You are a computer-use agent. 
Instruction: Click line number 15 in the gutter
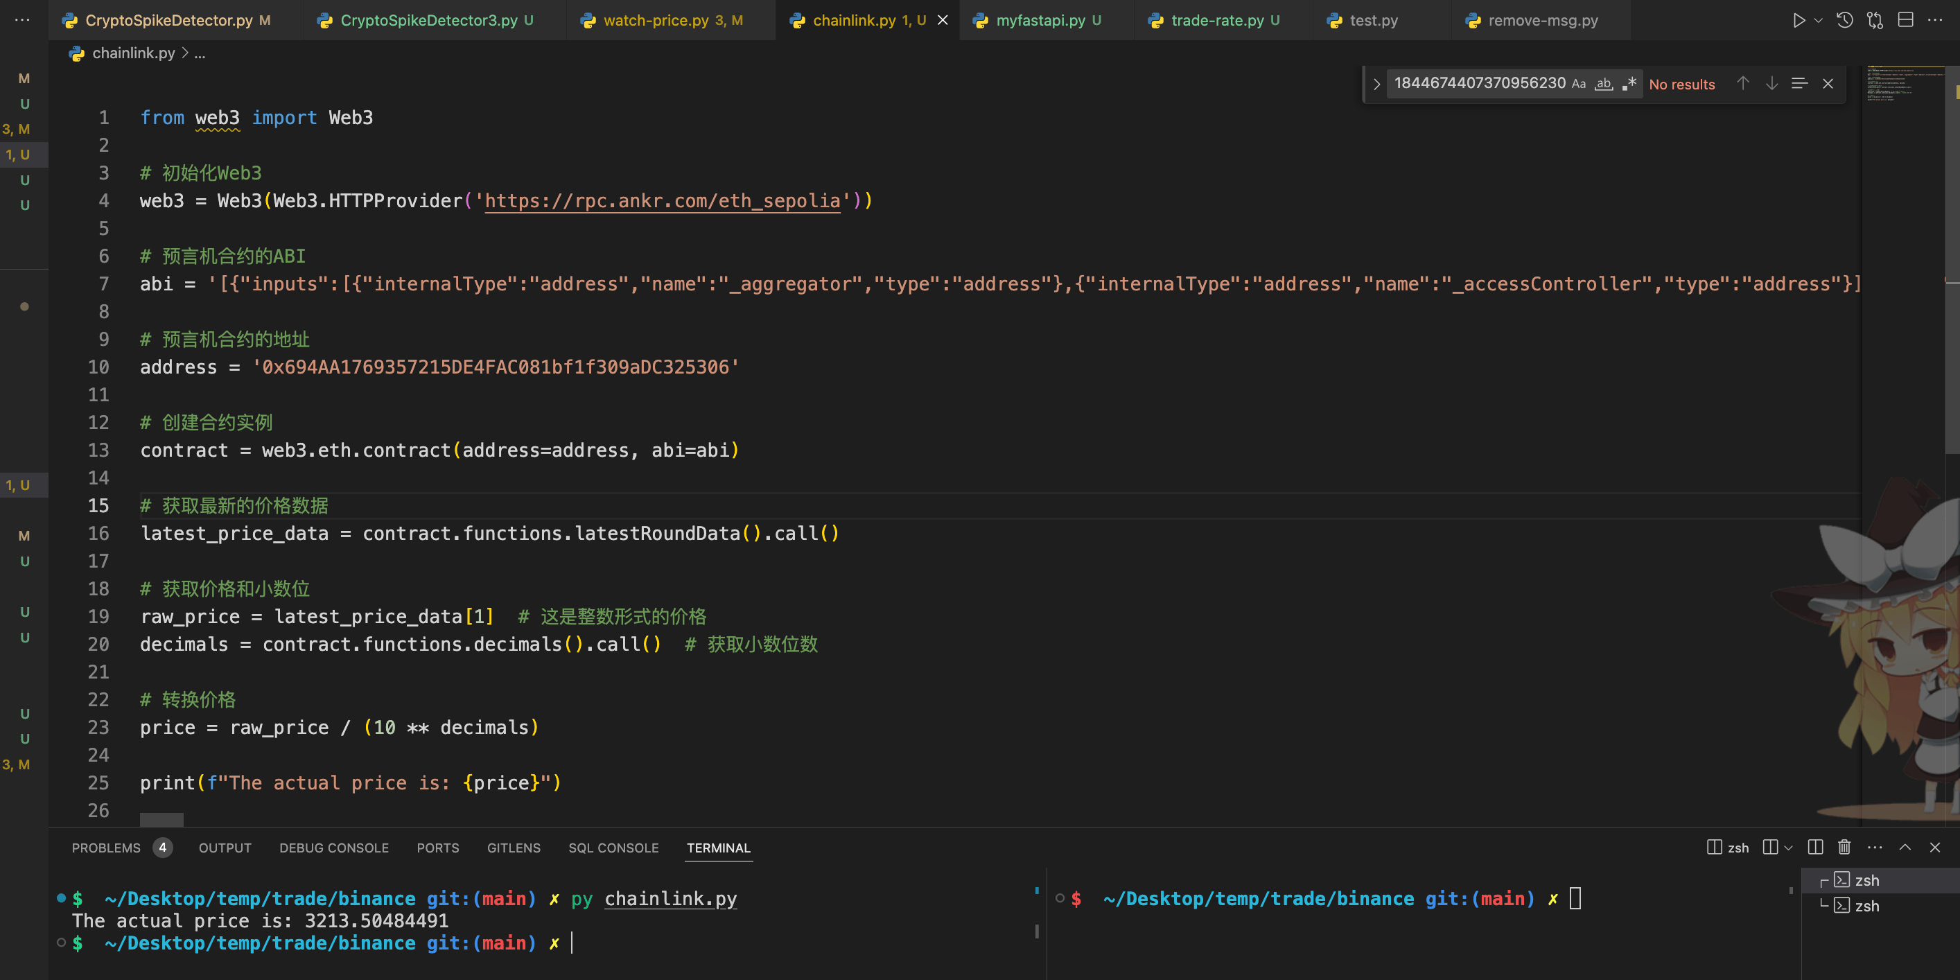coord(99,506)
